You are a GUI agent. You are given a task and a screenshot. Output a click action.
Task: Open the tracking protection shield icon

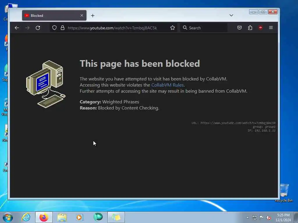[54, 28]
